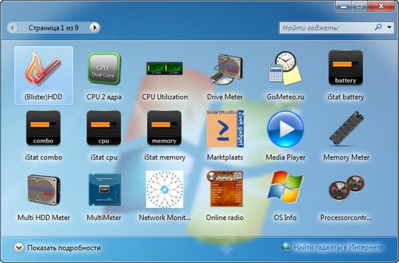Select the GisMeteo.ru clock and calculator icon
399x263 pixels.
point(285,68)
